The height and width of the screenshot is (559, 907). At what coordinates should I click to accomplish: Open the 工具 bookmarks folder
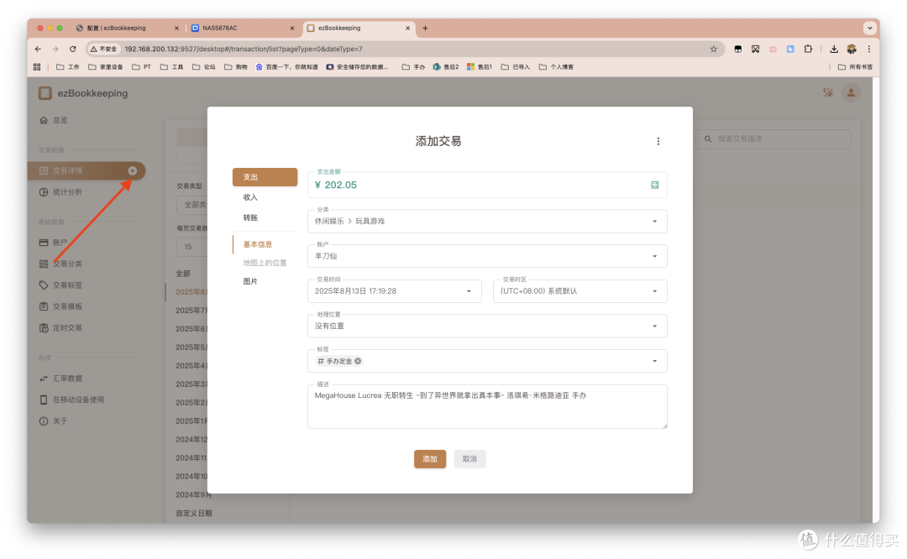coord(172,67)
